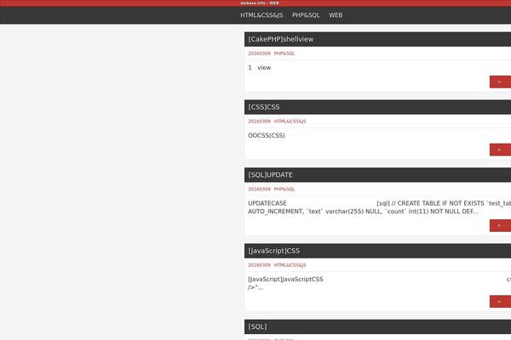This screenshot has width=511, height=340.
Task: Click the '[JavaScript]JavaScriptCSS' excerpt text
Action: coord(285,280)
